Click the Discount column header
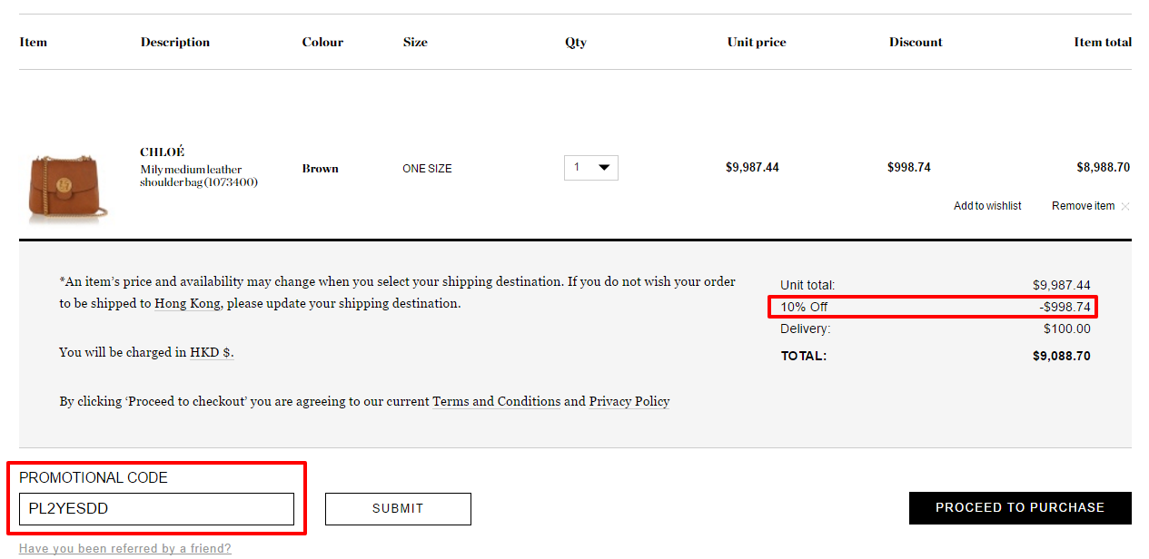This screenshot has height=559, width=1149. (916, 43)
